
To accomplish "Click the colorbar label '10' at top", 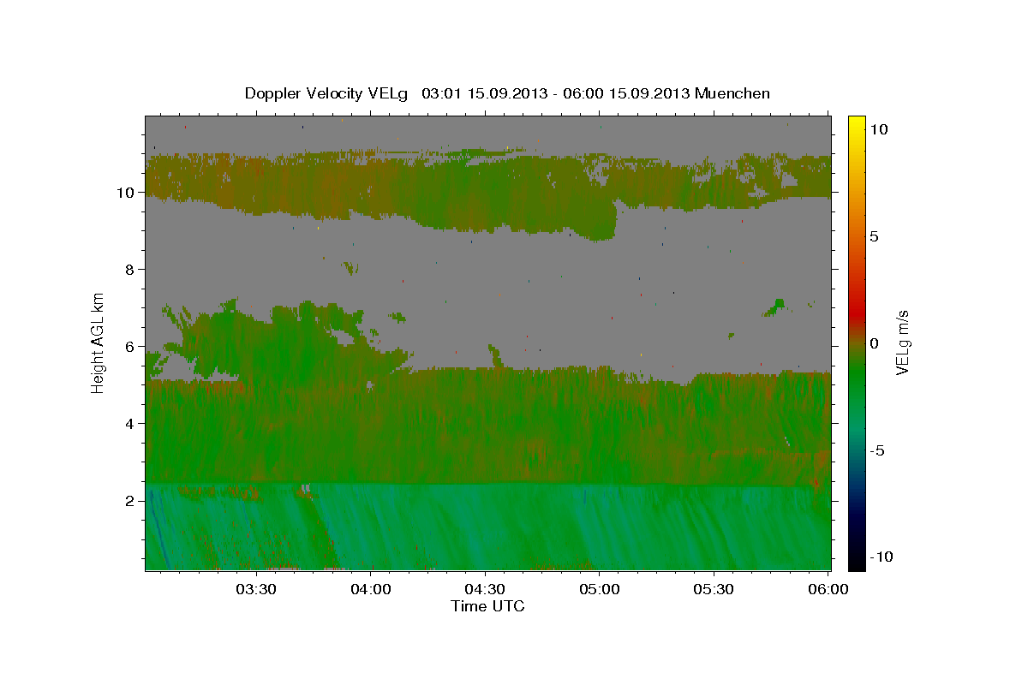I will click(x=879, y=128).
